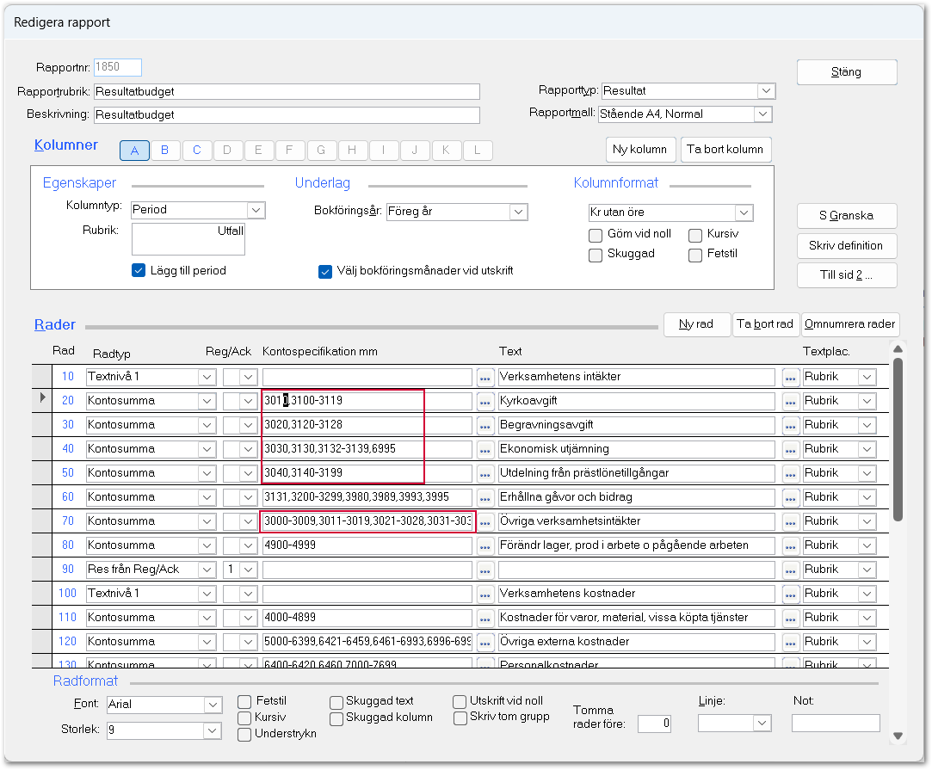The width and height of the screenshot is (932, 770).
Task: Expand the Font dropdown showing Arial
Action: (x=213, y=705)
